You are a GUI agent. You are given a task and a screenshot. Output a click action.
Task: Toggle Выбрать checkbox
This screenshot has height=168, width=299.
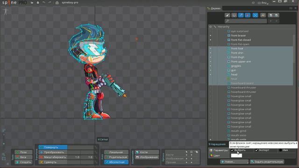click(x=232, y=150)
